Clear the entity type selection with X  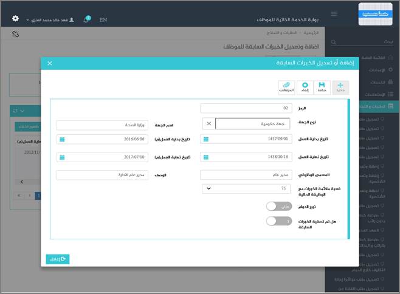209,123
